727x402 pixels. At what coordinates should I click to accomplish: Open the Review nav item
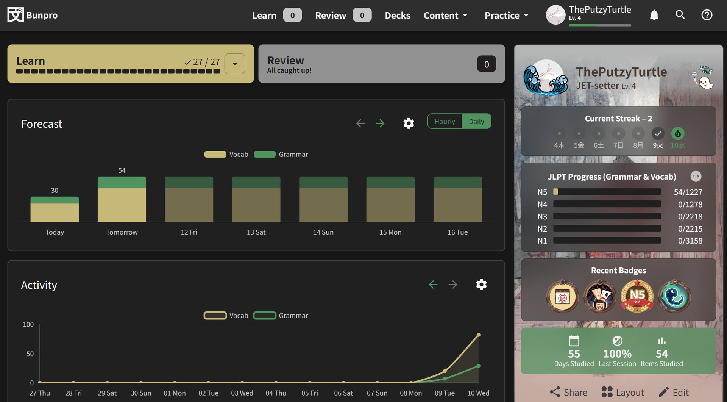pyautogui.click(x=343, y=15)
